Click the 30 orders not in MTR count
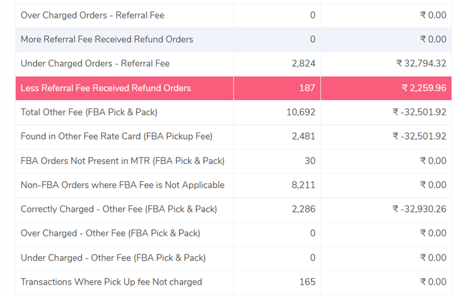 tap(310, 161)
